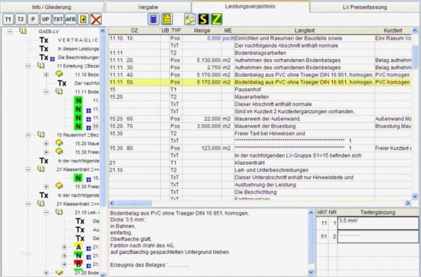
Task: Select the Tx 'Die Beschreibungen' icon
Action: pyautogui.click(x=44, y=57)
